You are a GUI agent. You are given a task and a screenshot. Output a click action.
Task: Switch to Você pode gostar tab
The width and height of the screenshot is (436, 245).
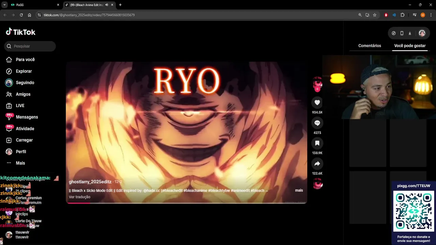click(410, 46)
